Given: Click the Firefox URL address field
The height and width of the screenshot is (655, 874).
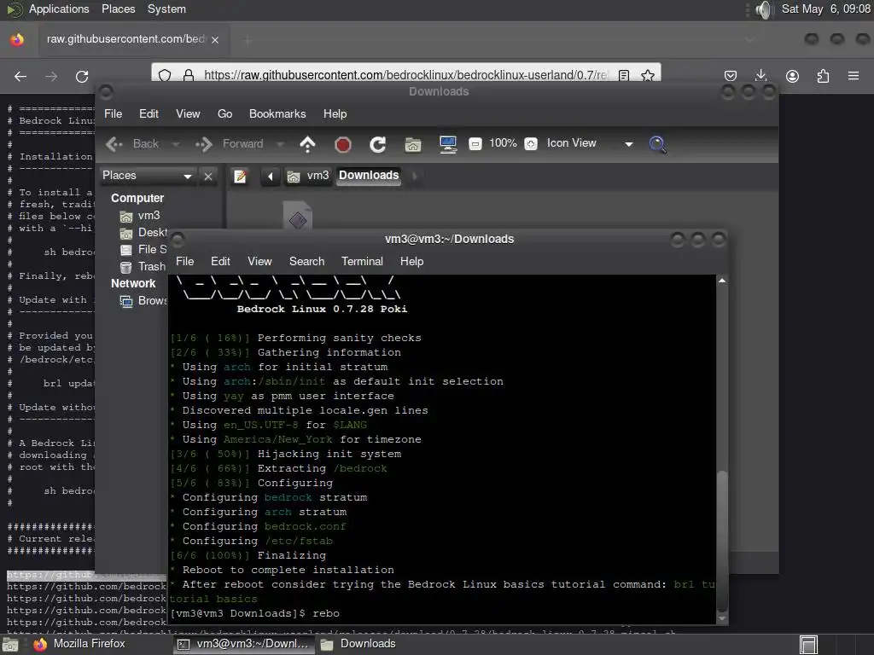Looking at the screenshot, I should click(x=405, y=75).
